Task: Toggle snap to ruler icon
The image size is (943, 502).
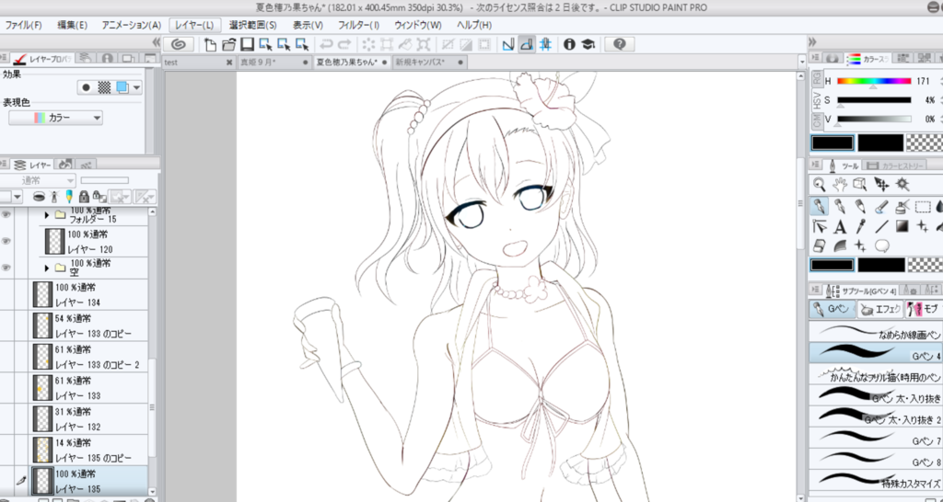Action: tap(507, 44)
